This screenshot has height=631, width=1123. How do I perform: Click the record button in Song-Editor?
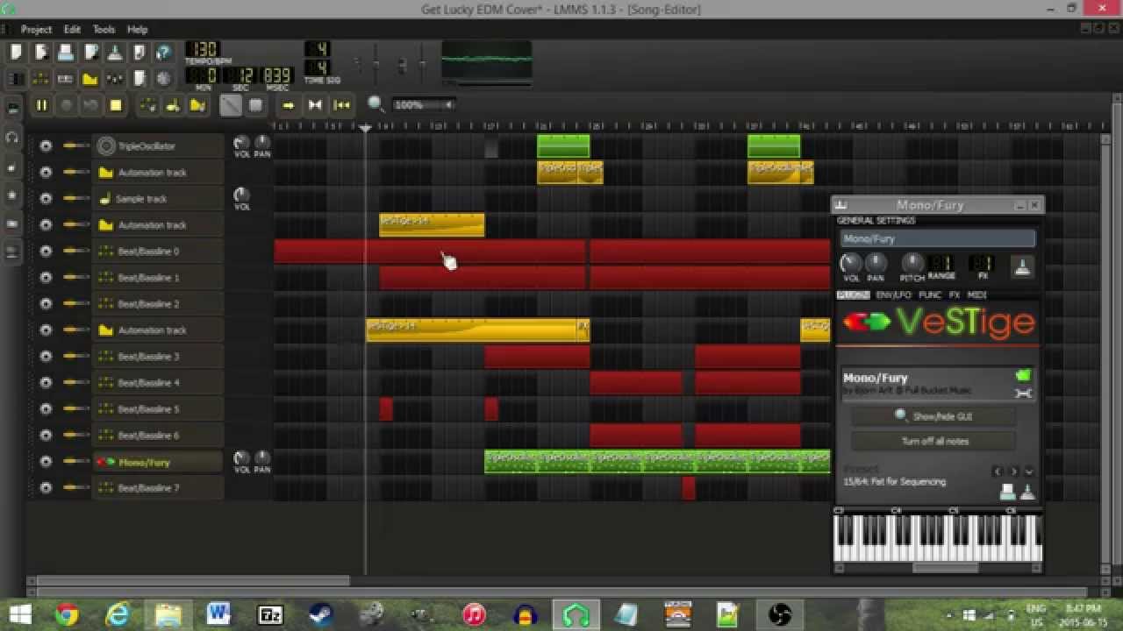(66, 105)
